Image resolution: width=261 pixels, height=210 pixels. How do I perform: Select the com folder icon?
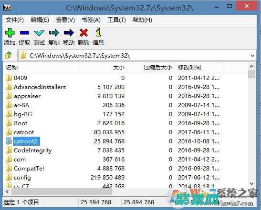click(9, 160)
